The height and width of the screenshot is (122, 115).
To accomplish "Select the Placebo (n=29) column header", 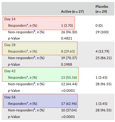I will (x=102, y=9).
